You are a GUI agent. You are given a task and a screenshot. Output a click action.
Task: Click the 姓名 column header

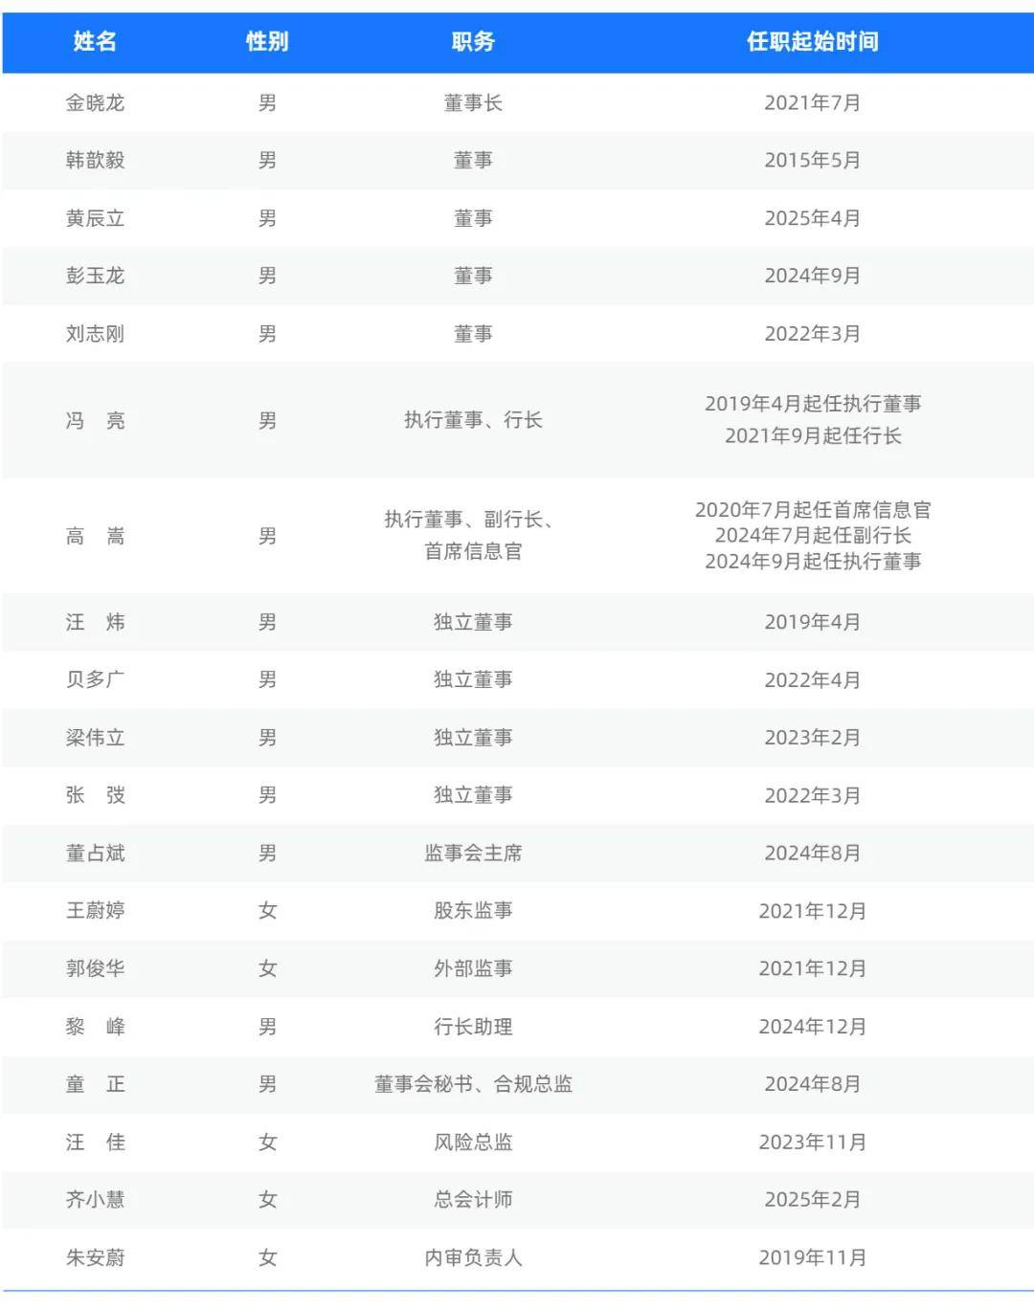click(x=95, y=41)
